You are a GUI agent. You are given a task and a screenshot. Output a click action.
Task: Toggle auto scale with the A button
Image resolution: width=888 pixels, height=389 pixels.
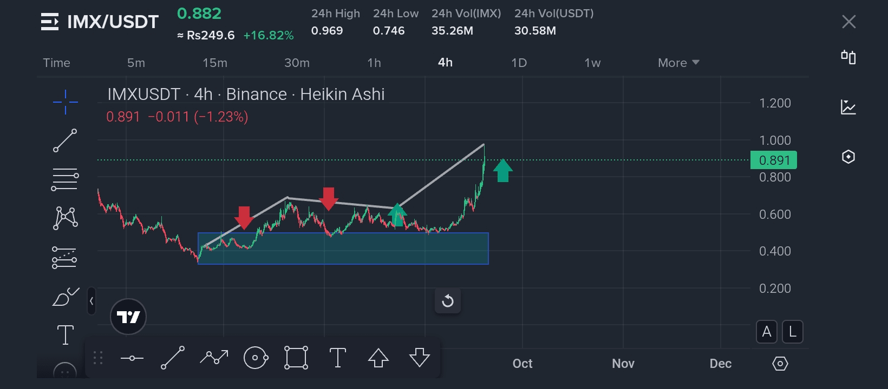(x=767, y=332)
